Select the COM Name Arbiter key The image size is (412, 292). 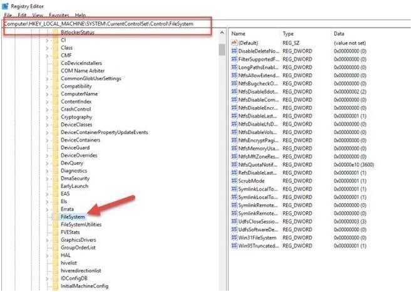click(x=83, y=71)
